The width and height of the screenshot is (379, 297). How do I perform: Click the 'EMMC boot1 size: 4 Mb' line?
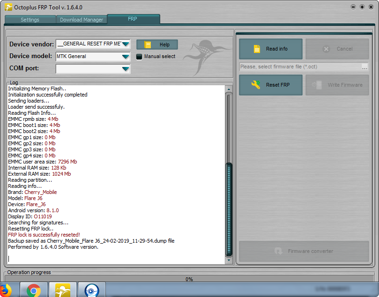(x=34, y=125)
